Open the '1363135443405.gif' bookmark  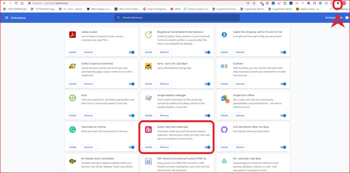(x=15, y=9)
